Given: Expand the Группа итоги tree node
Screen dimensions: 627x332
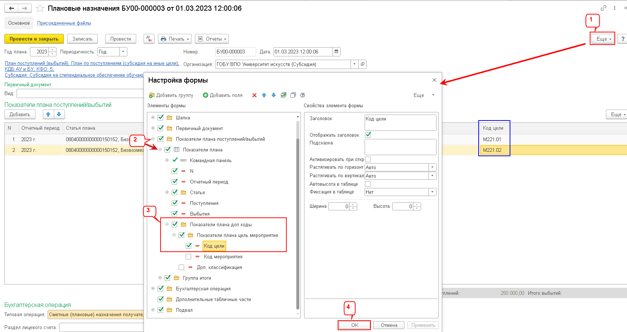Looking at the screenshot, I should pos(160,278).
